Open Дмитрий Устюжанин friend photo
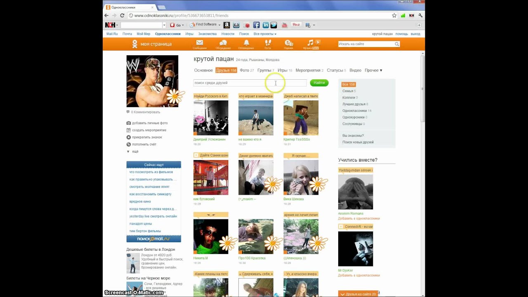 [x=211, y=118]
